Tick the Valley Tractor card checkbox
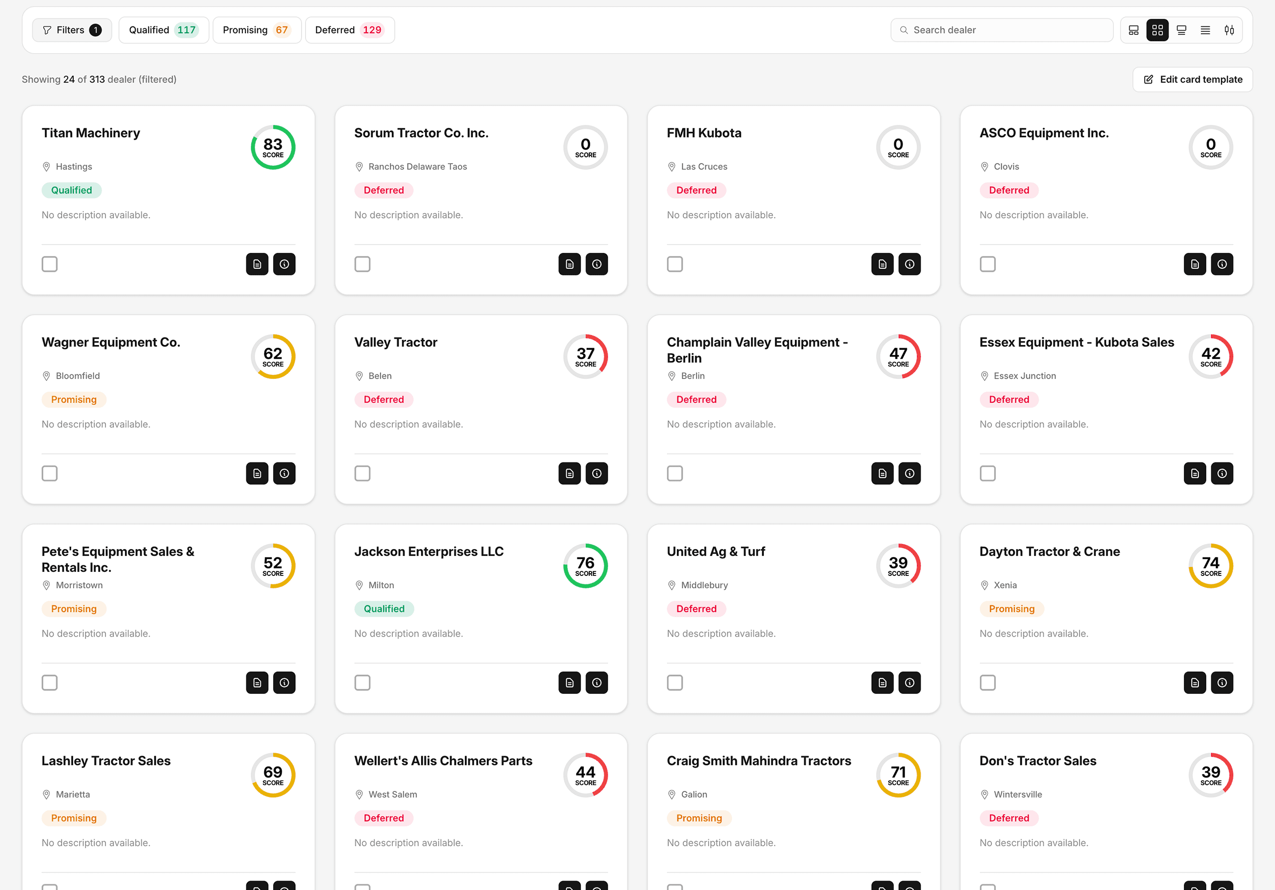Screen dimensions: 1275x890 (x=362, y=473)
